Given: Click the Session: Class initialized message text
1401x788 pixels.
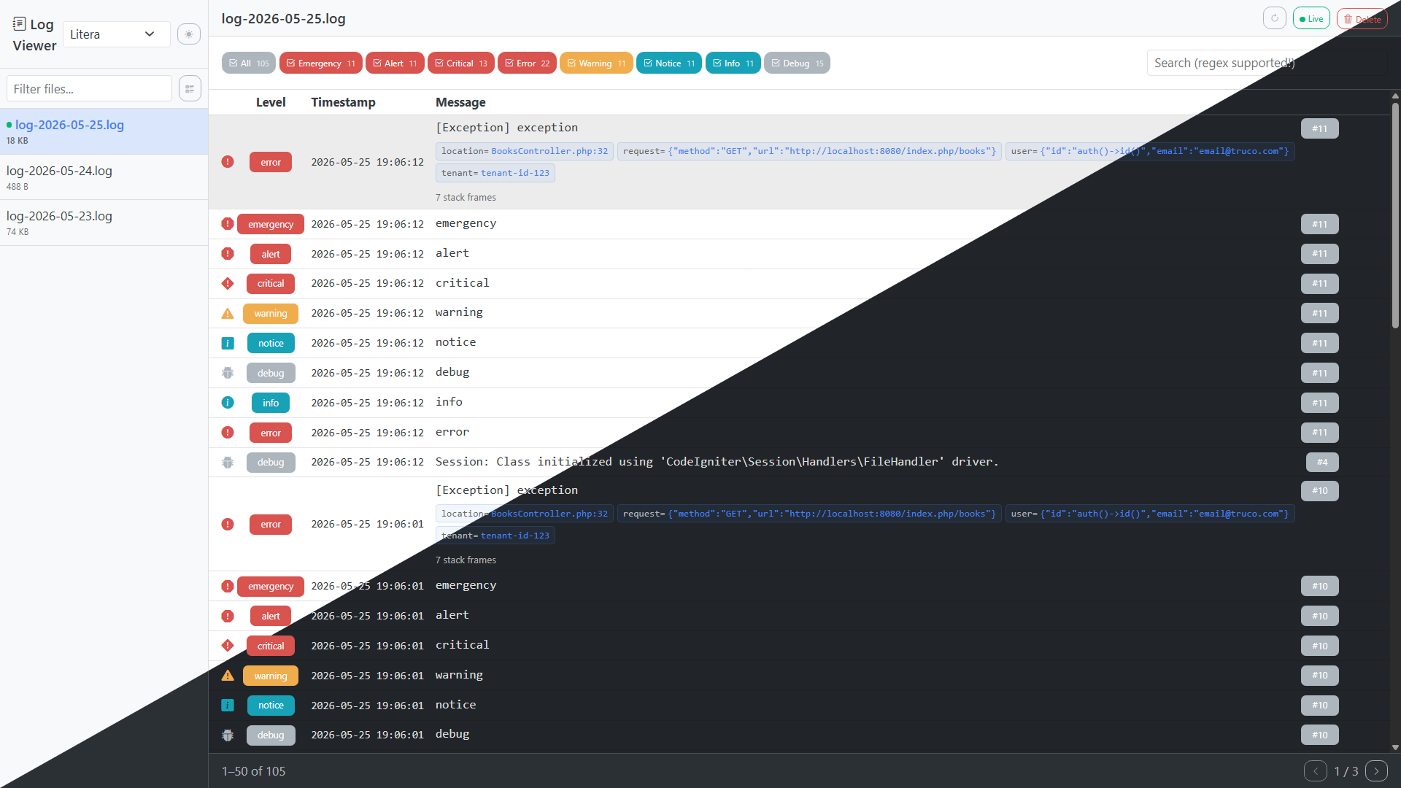Looking at the screenshot, I should pyautogui.click(x=717, y=462).
